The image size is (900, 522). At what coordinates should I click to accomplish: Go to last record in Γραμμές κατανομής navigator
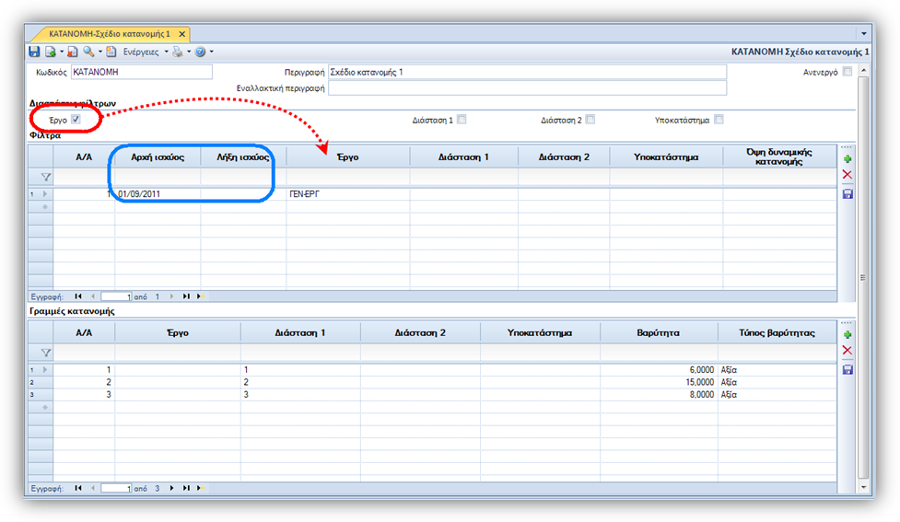pyautogui.click(x=186, y=488)
